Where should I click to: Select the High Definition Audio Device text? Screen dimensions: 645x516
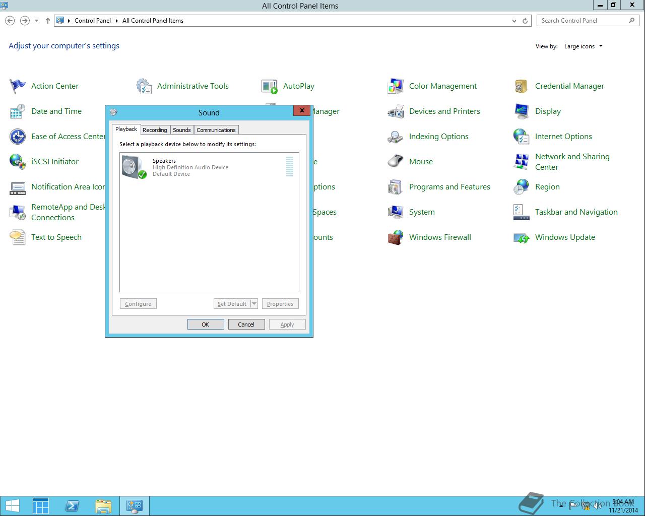coord(190,167)
